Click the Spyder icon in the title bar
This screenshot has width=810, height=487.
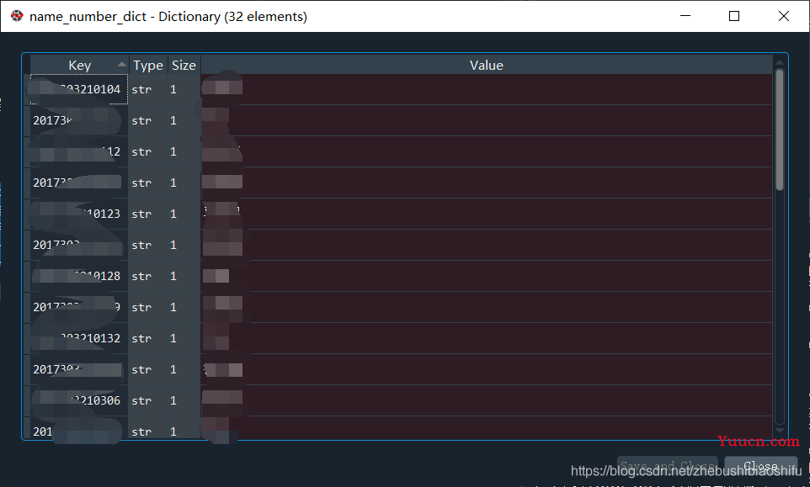pyautogui.click(x=17, y=16)
